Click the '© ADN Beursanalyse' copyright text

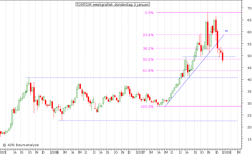point(21,145)
